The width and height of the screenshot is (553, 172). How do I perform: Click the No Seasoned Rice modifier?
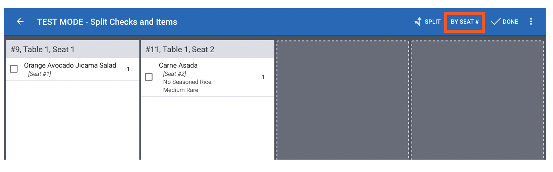click(x=187, y=82)
